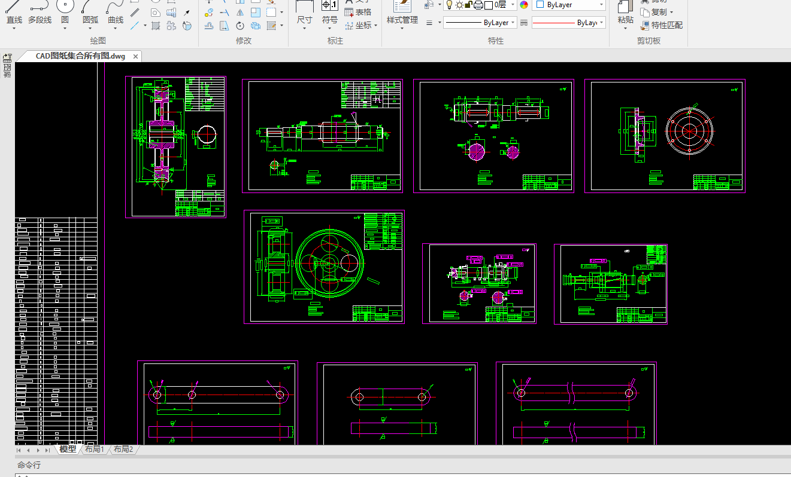Click the 3D box copy icon in 修改 panel

click(256, 26)
